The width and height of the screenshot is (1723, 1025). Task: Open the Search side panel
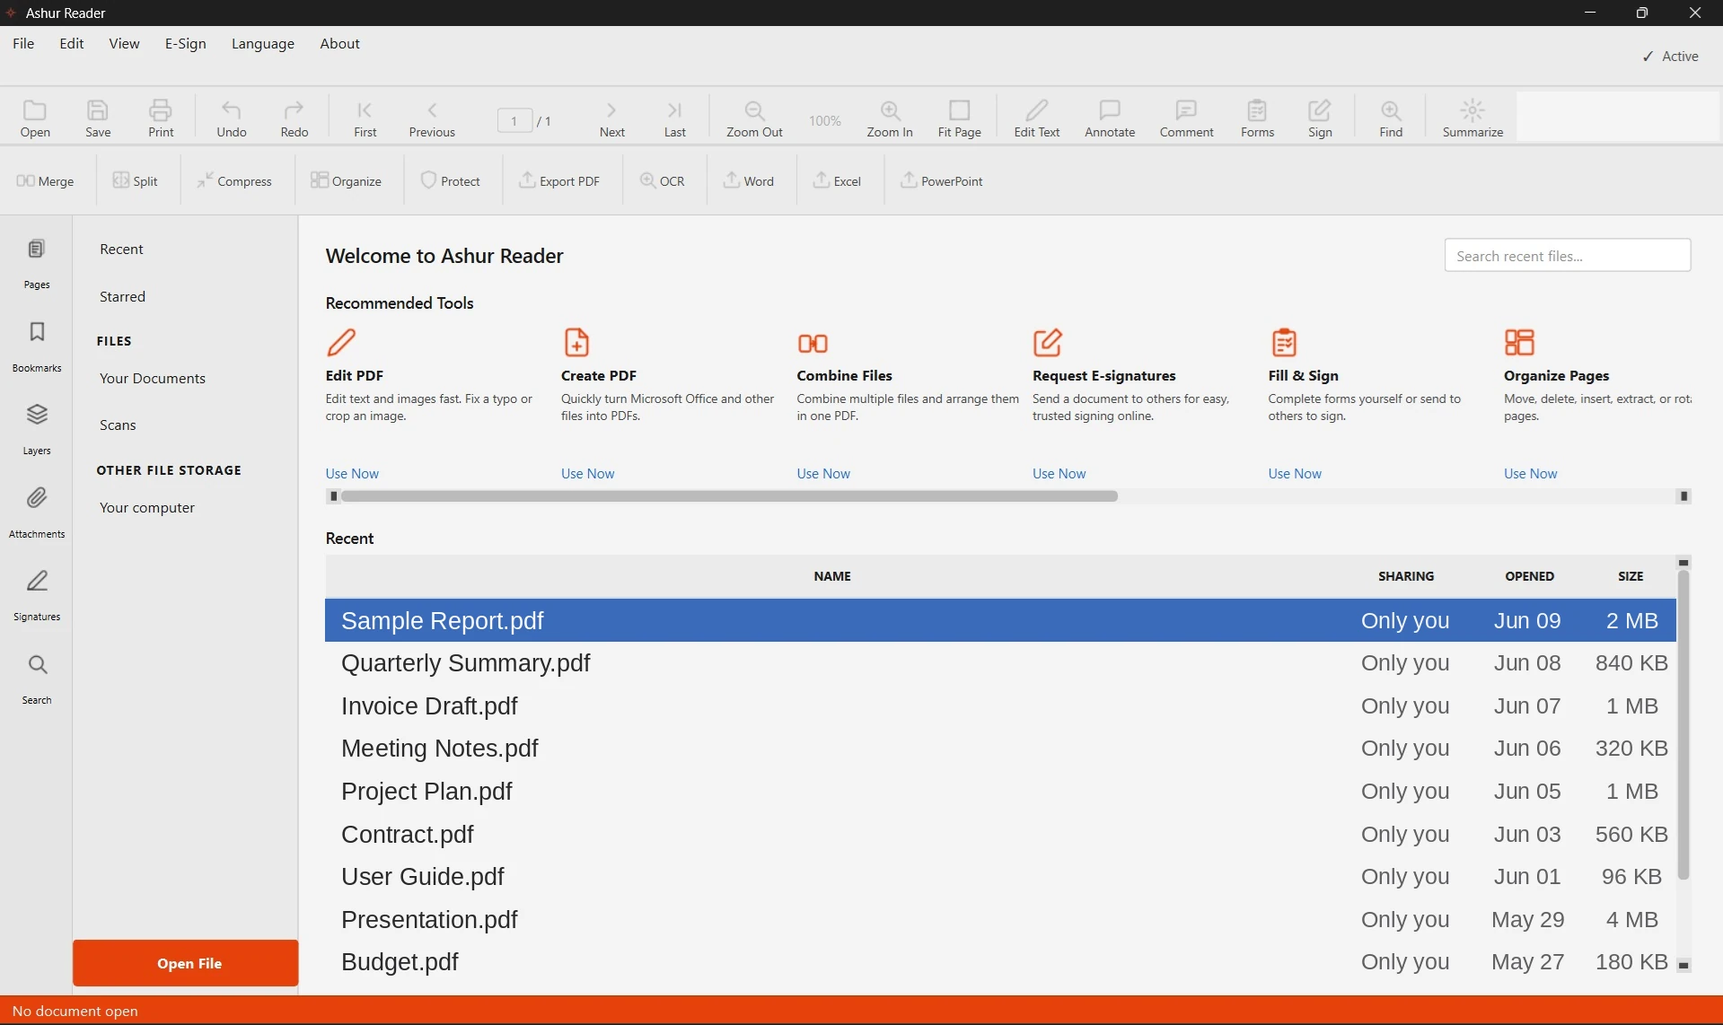point(37,679)
